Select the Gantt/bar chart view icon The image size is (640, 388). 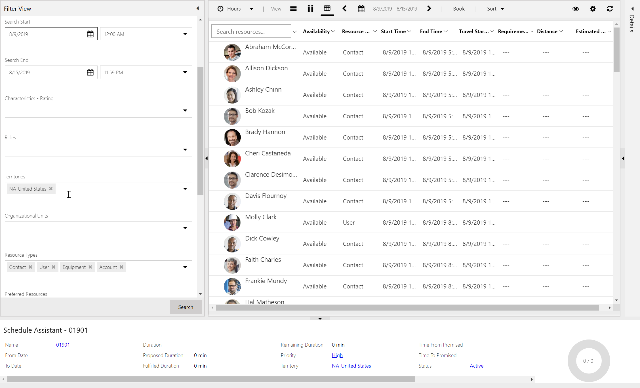(310, 9)
